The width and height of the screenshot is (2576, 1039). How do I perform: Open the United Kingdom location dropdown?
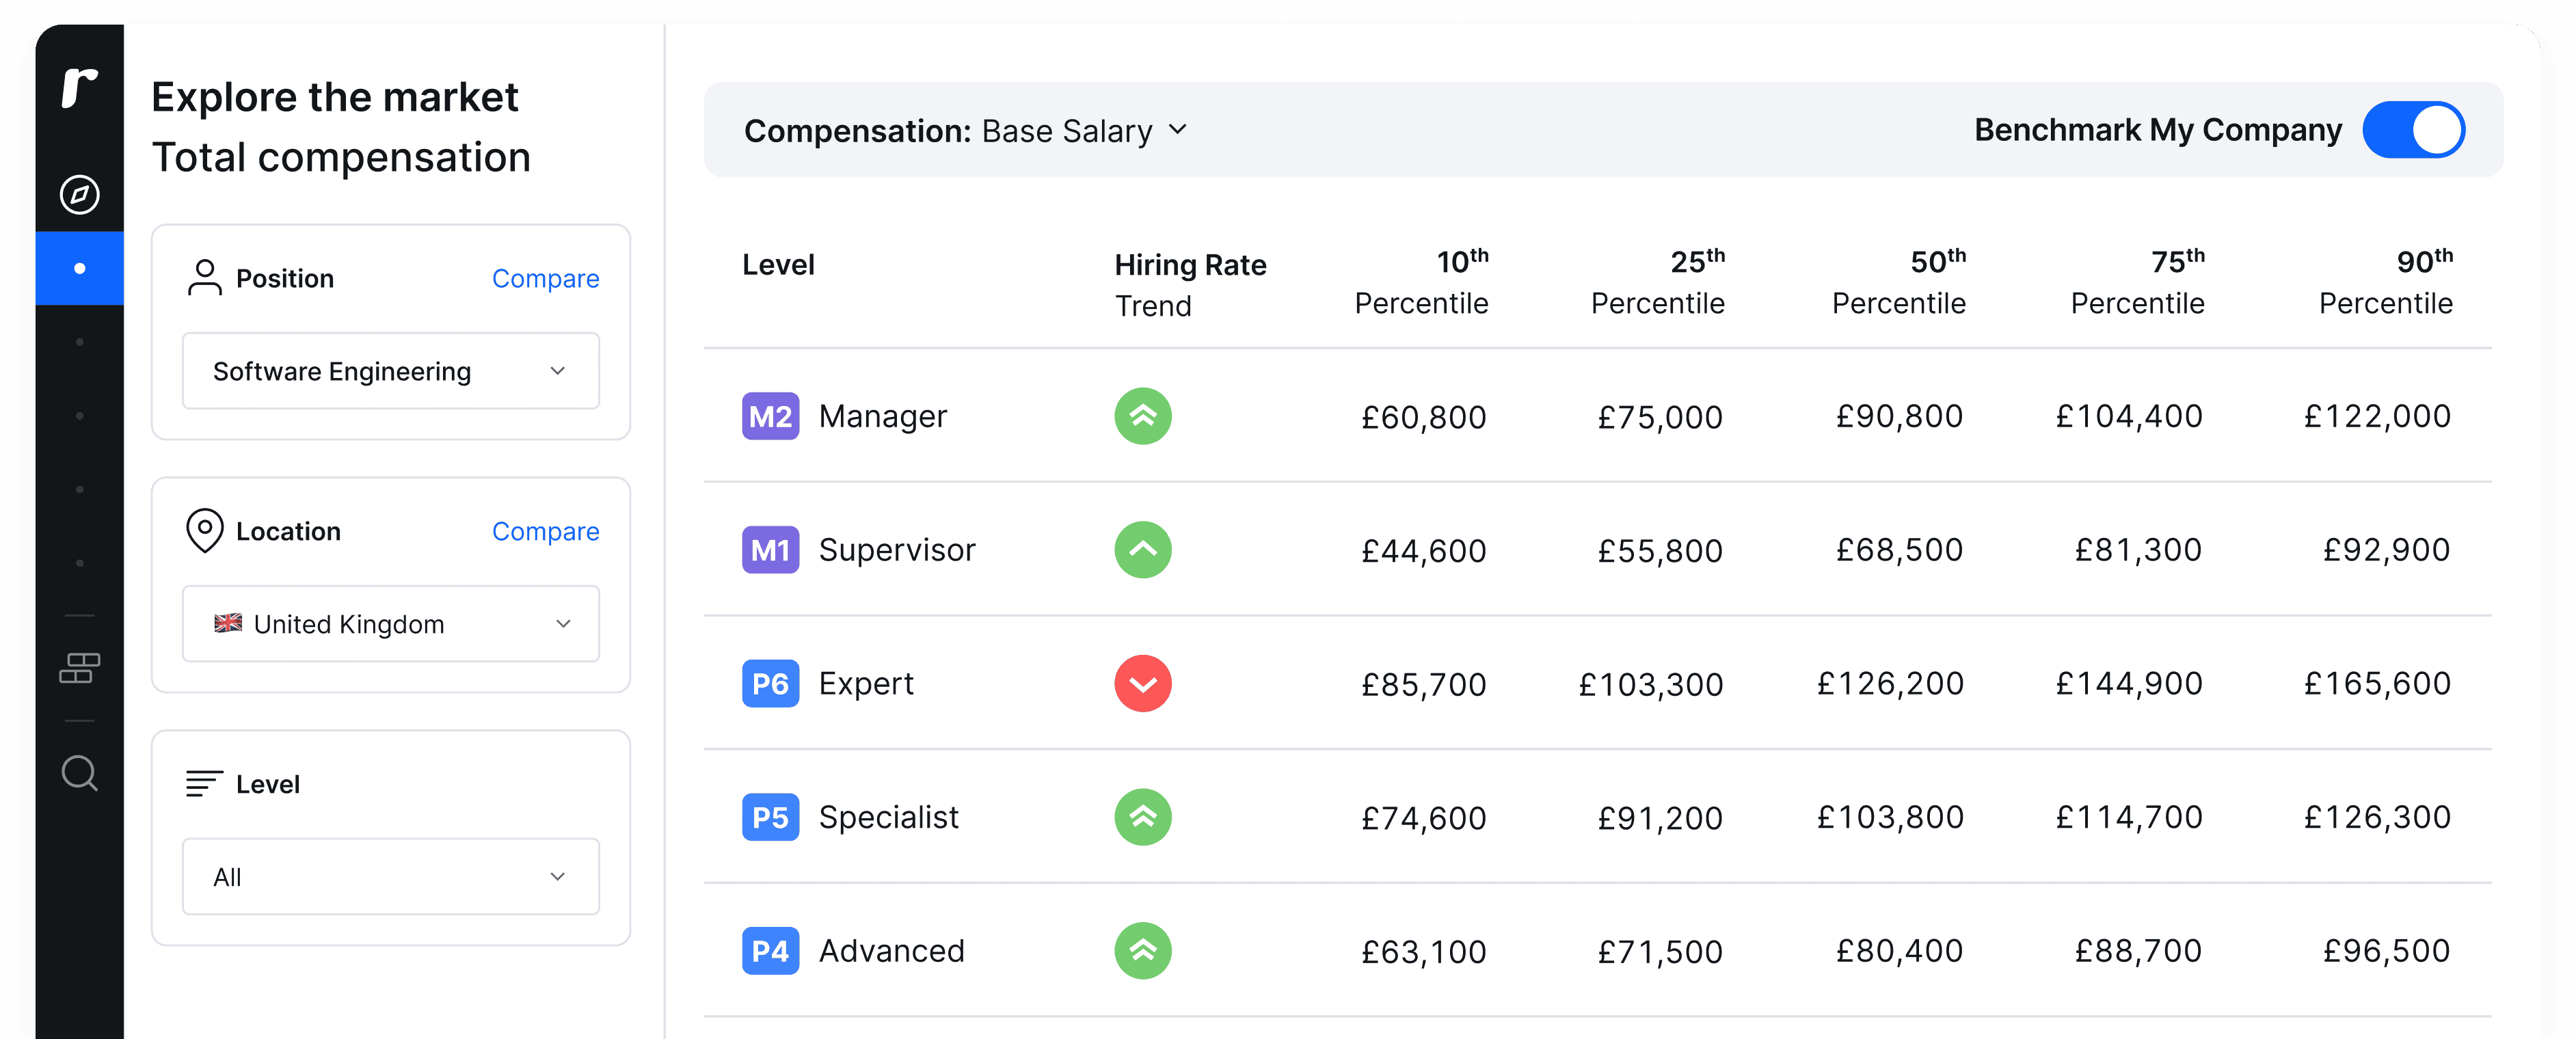[390, 624]
